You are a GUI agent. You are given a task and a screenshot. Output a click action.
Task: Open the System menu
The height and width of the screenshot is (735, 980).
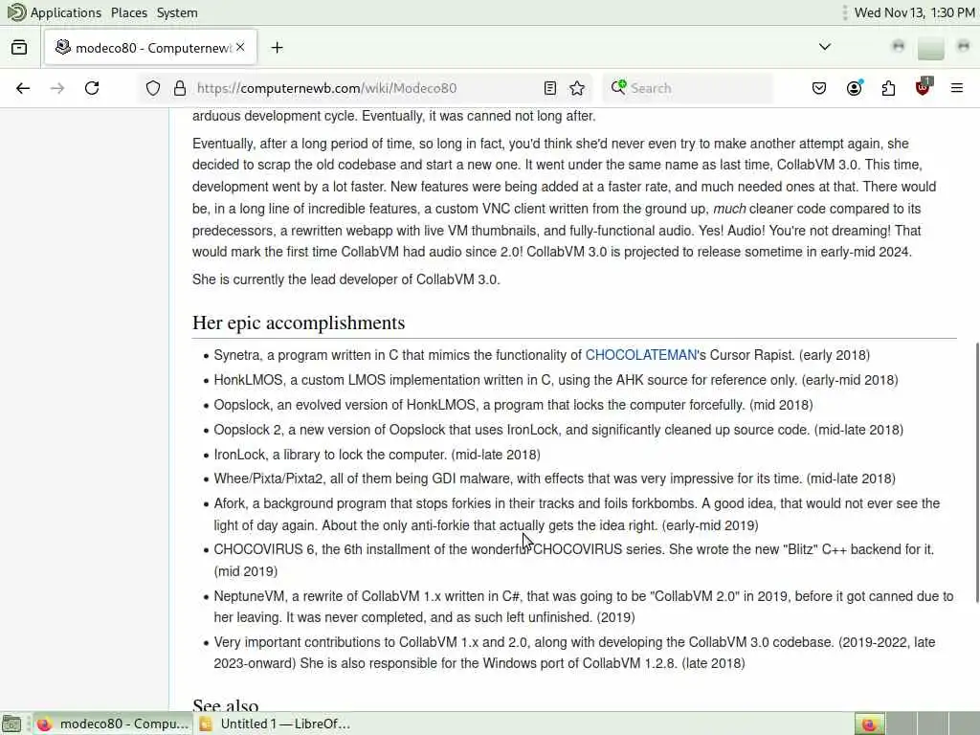tap(177, 12)
